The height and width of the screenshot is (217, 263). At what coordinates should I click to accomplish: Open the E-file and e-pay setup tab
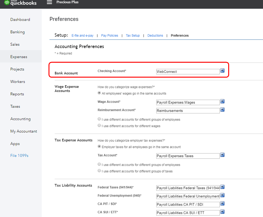click(82, 36)
